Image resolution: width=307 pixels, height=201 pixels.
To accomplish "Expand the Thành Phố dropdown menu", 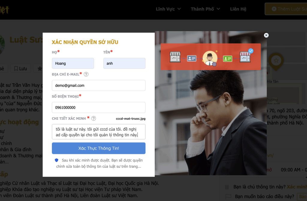I will pos(205,9).
